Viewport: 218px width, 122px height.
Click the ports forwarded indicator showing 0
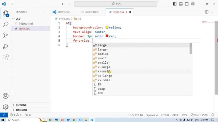tap(28, 115)
